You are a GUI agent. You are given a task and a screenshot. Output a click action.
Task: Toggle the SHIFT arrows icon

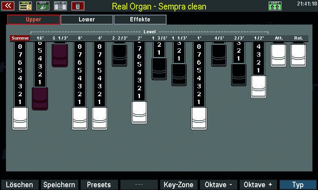275,6
